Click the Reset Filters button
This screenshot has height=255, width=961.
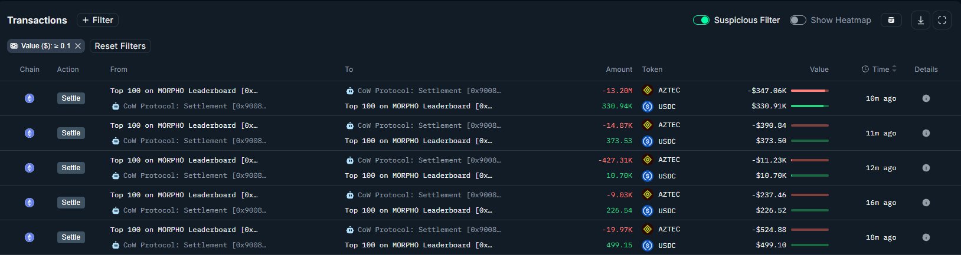tap(120, 46)
